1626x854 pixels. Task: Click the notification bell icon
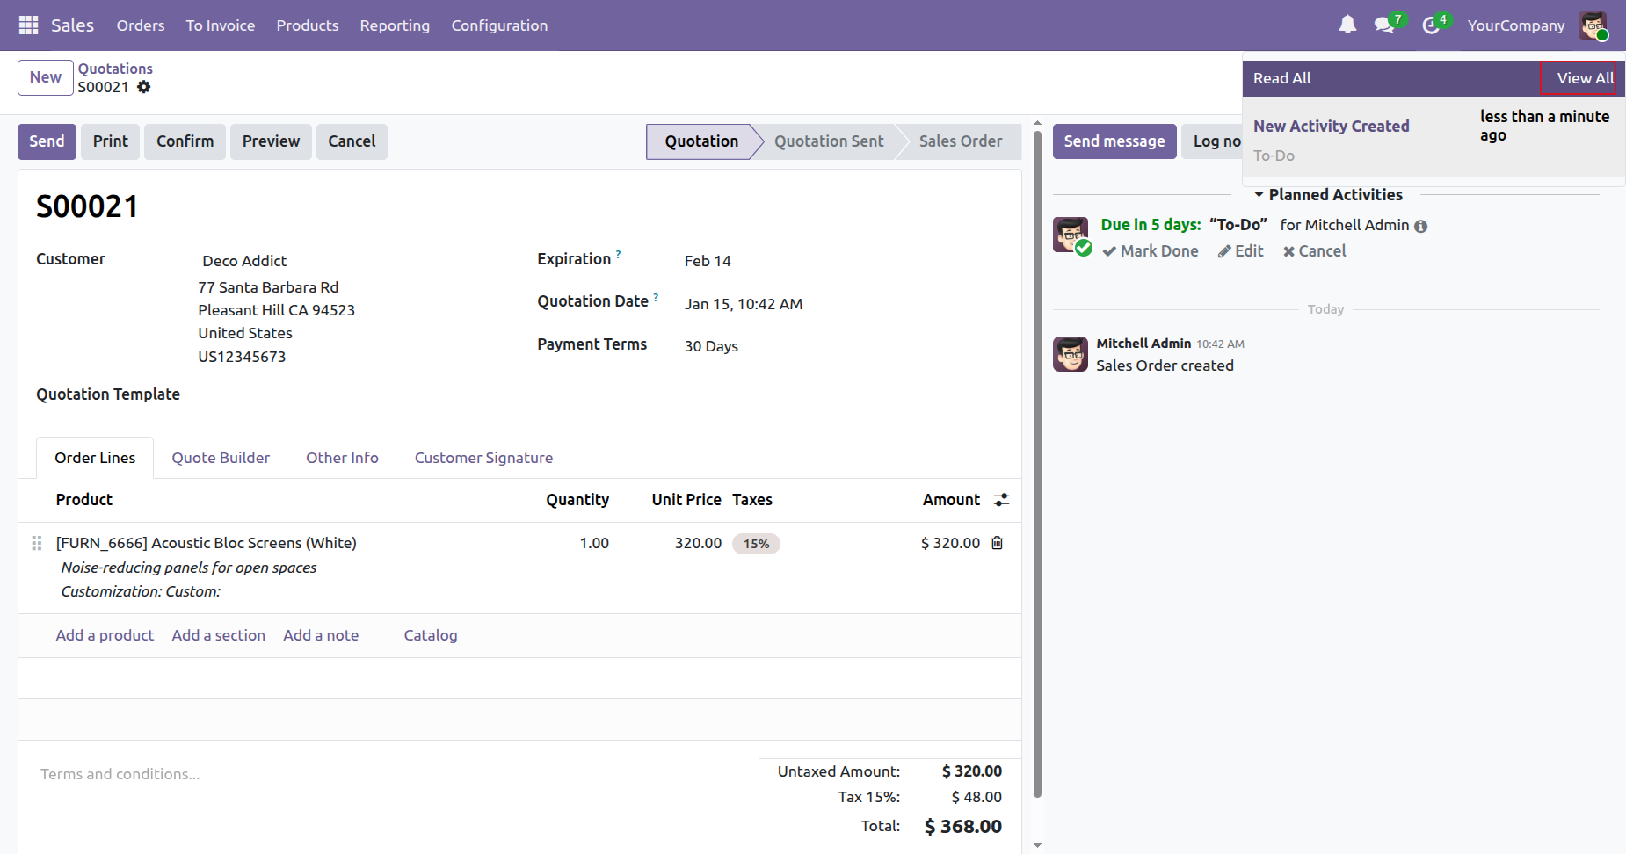[1347, 25]
